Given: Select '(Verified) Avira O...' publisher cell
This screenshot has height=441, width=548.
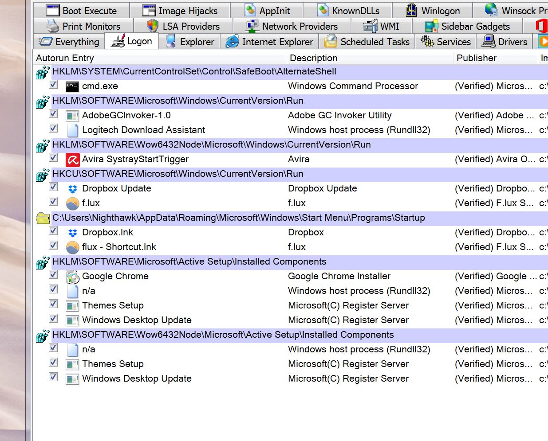Looking at the screenshot, I should point(495,159).
